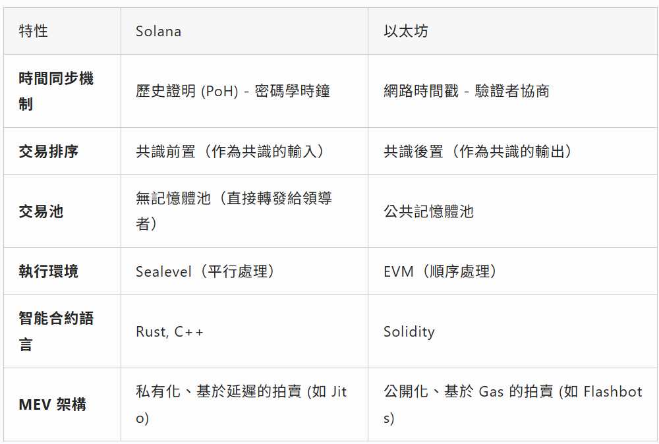This screenshot has height=444, width=659.
Task: Click the 網路時間戳 驗證者協商 cell
Action: point(467,91)
